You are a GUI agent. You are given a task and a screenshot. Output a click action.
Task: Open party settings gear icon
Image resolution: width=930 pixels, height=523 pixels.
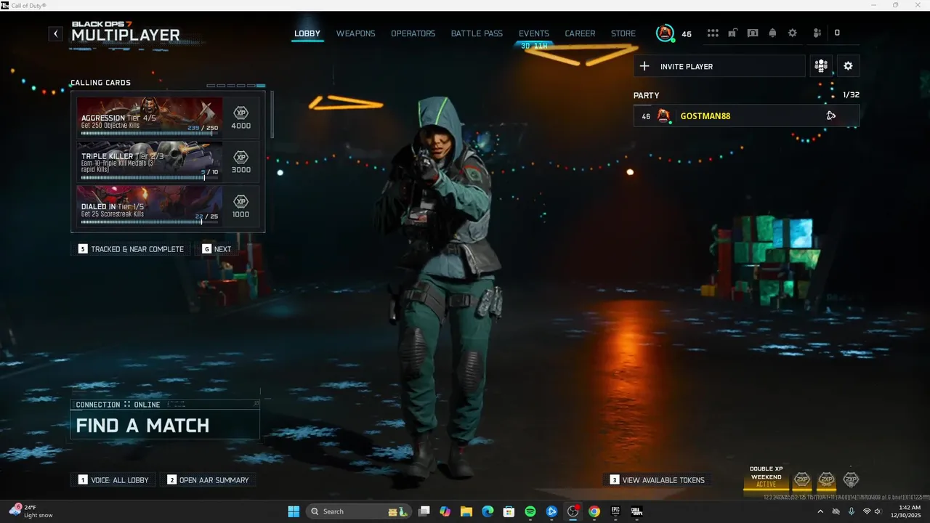tap(848, 66)
